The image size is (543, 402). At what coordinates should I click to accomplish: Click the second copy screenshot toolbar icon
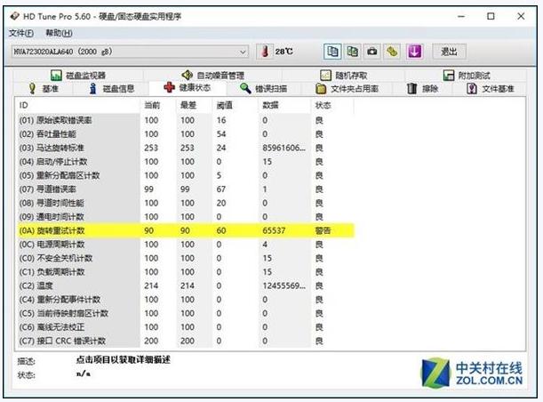tap(353, 52)
